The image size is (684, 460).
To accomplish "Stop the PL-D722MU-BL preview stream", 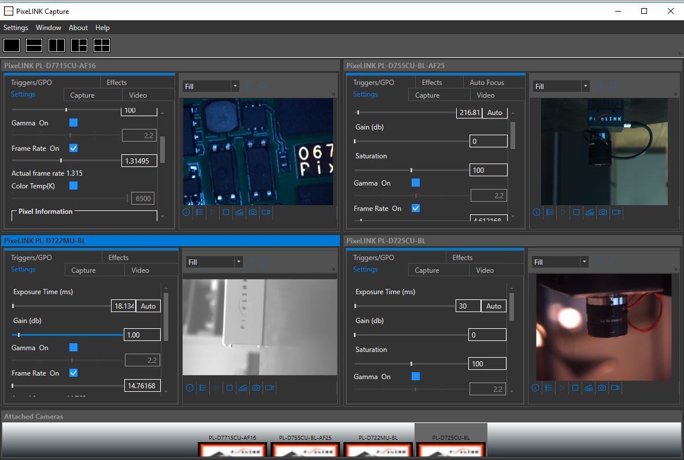I will coord(230,388).
